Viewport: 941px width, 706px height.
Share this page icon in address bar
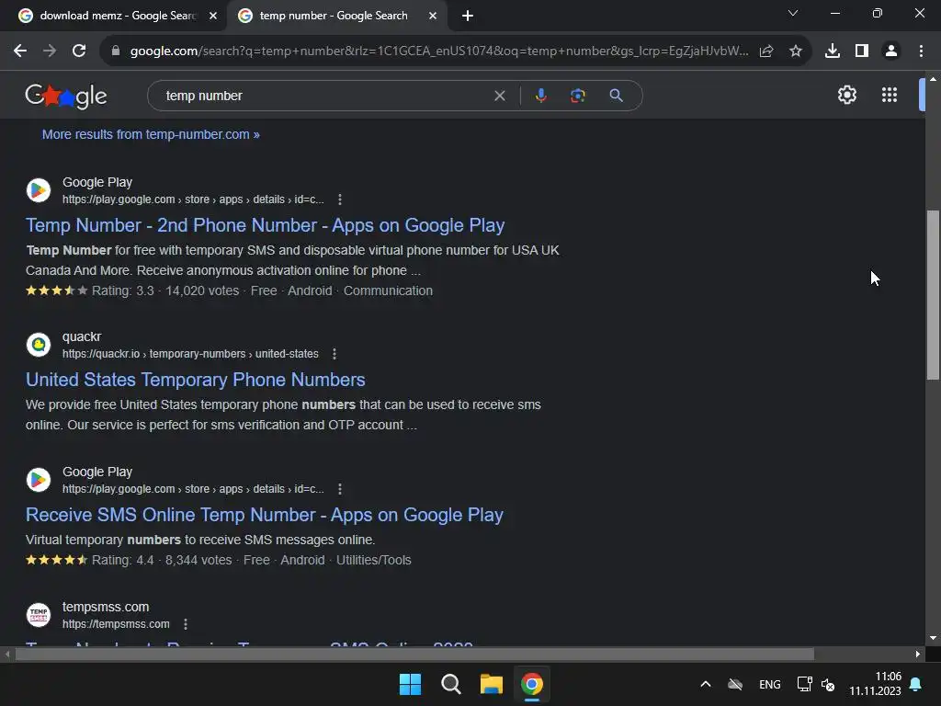pyautogui.click(x=766, y=51)
